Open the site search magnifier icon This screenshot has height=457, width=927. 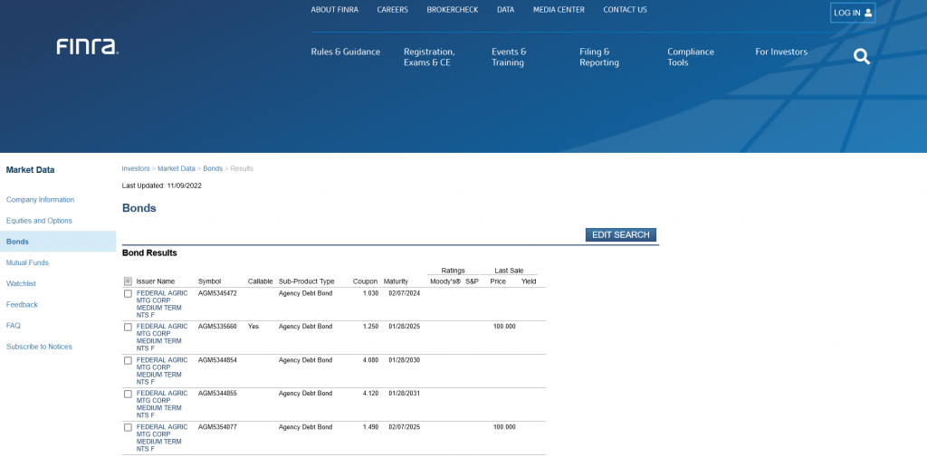(x=862, y=57)
